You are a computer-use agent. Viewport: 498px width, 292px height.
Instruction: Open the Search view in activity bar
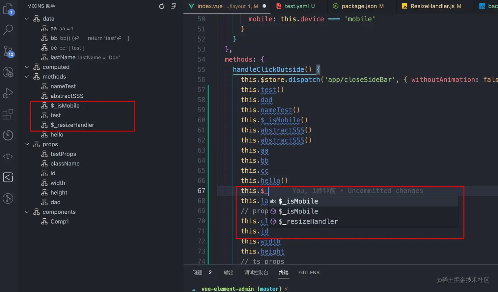click(x=8, y=30)
